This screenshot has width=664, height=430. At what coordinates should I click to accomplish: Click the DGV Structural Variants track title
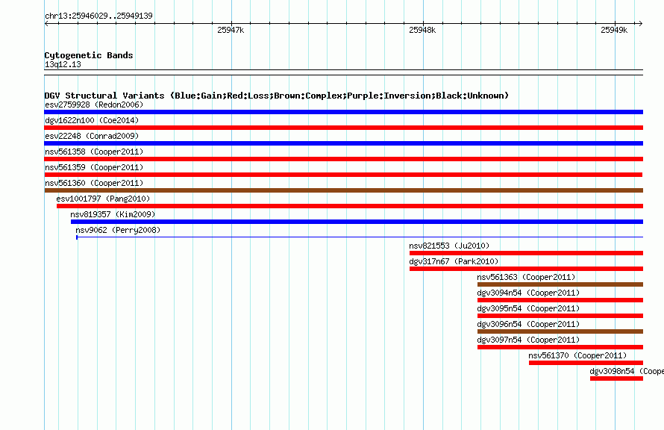(x=277, y=96)
